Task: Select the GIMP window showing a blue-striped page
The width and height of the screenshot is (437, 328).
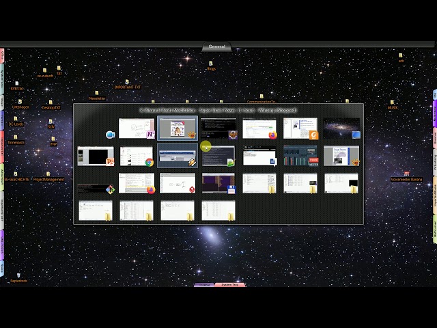Action: 341,156
